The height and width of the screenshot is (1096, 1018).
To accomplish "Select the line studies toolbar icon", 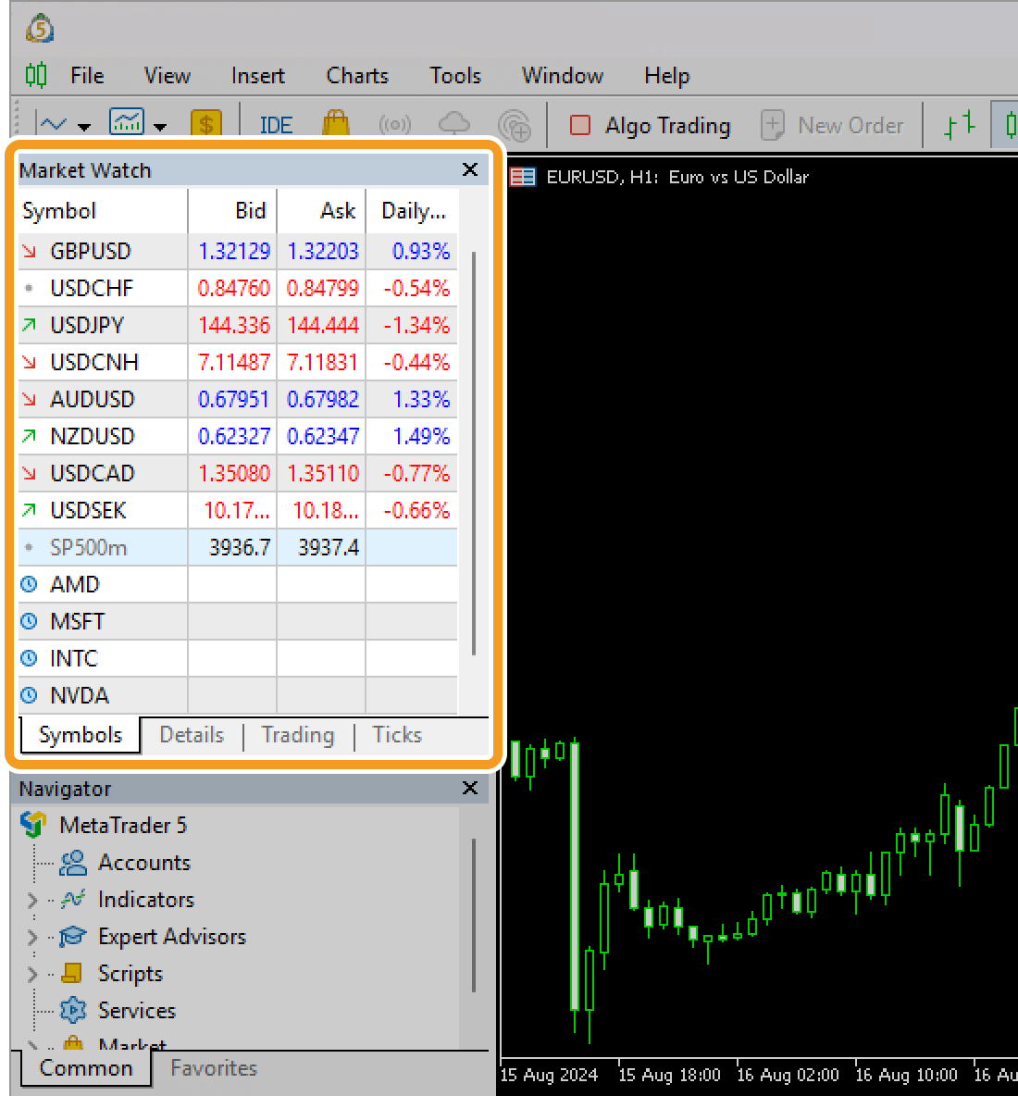I will click(x=53, y=123).
